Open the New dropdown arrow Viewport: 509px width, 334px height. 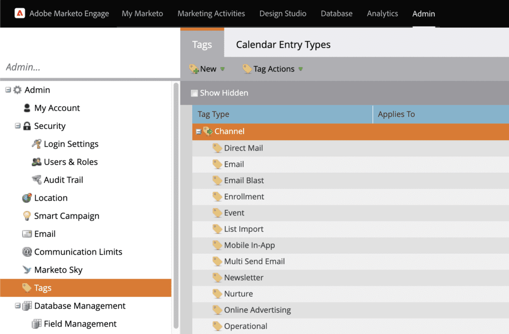[222, 69]
